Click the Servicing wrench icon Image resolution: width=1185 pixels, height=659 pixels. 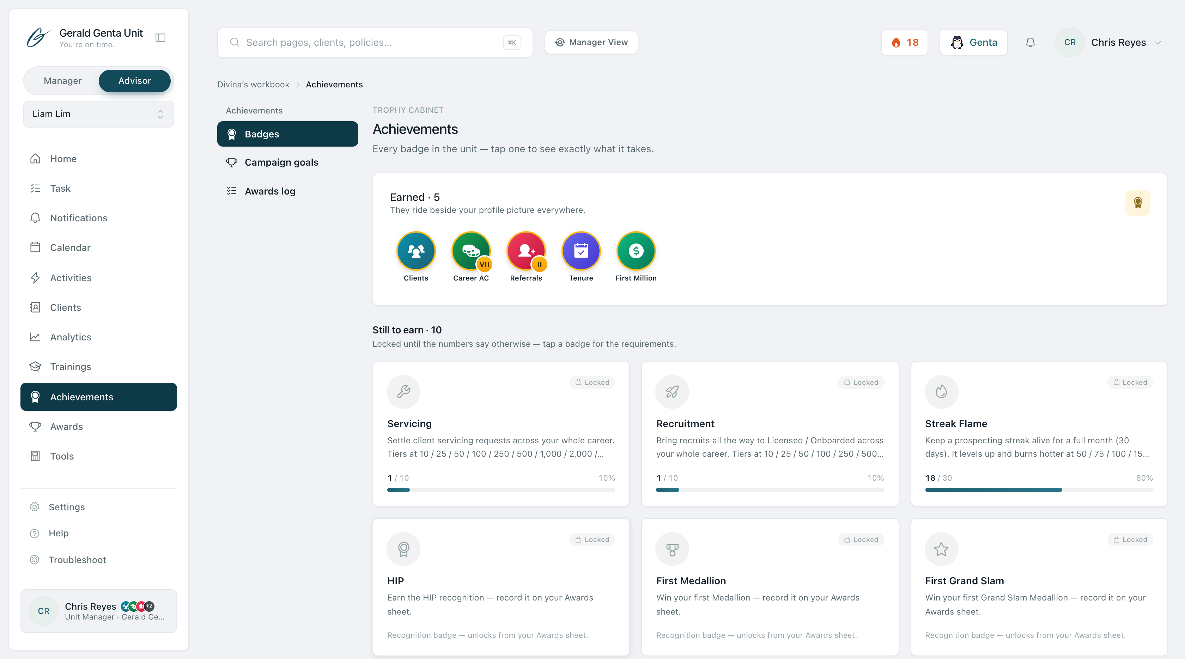pyautogui.click(x=403, y=392)
